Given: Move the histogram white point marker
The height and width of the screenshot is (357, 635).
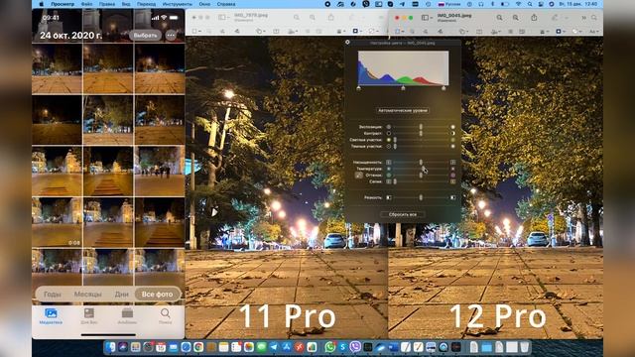Looking at the screenshot, I should [444, 88].
